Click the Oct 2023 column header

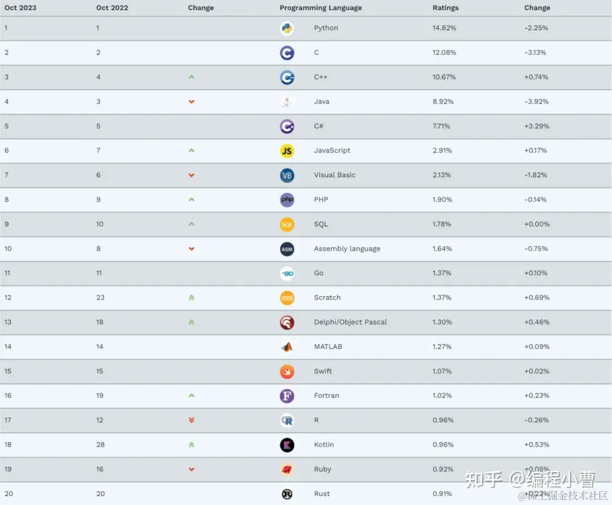[x=20, y=8]
